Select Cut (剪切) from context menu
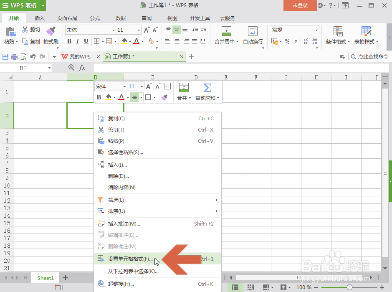392x292 pixels. (x=157, y=130)
